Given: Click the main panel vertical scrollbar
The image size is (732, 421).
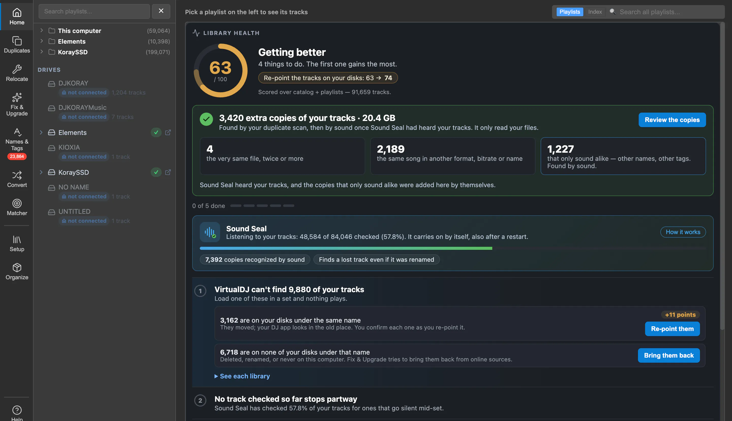Looking at the screenshot, I should (722, 176).
